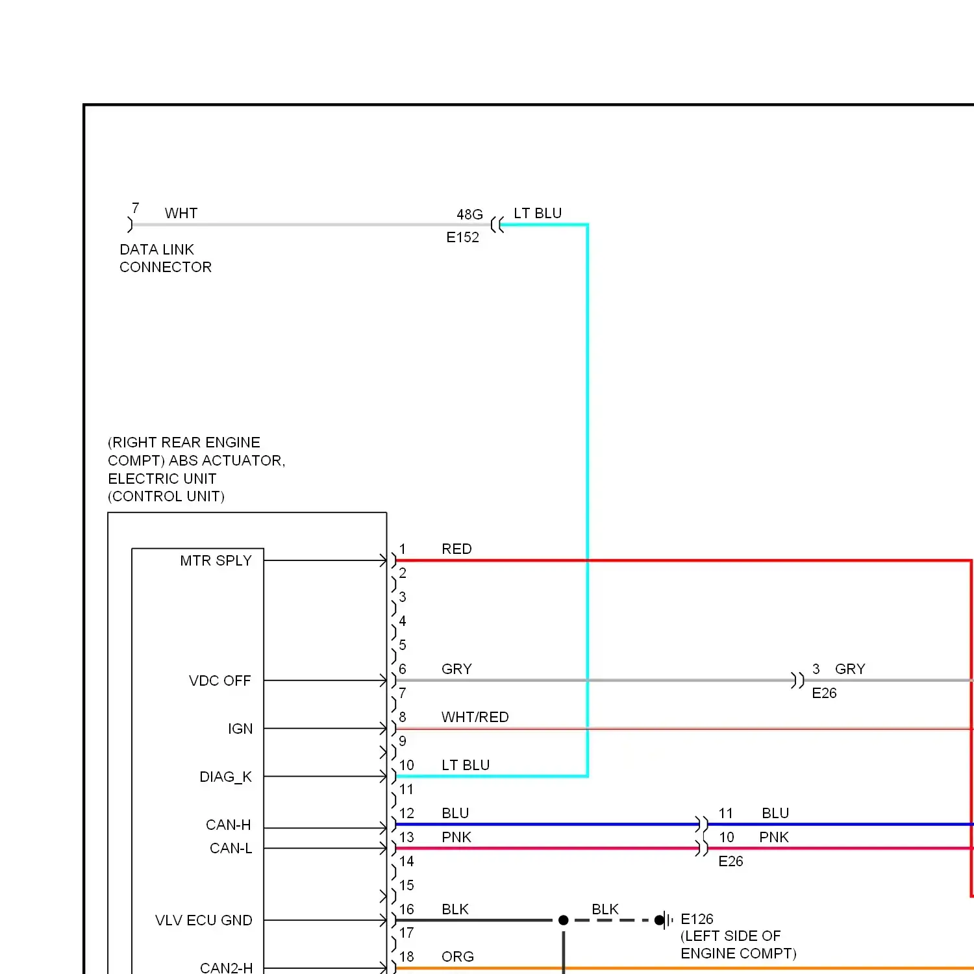Viewport: 974px width, 974px height.
Task: Select the CAN-L signal label
Action: click(x=231, y=848)
